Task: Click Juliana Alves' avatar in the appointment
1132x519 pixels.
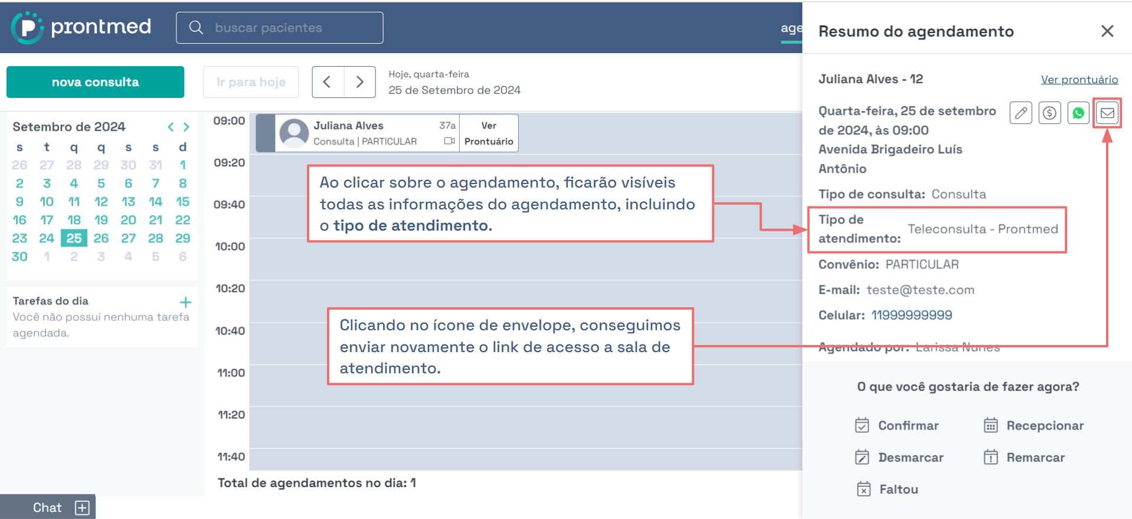Action: click(x=294, y=133)
